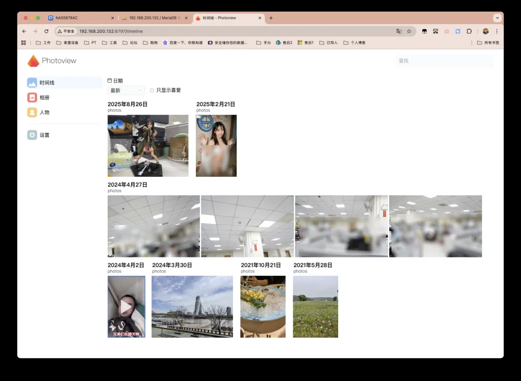
Task: Open the Chrome three-dot menu
Action: pyautogui.click(x=497, y=31)
